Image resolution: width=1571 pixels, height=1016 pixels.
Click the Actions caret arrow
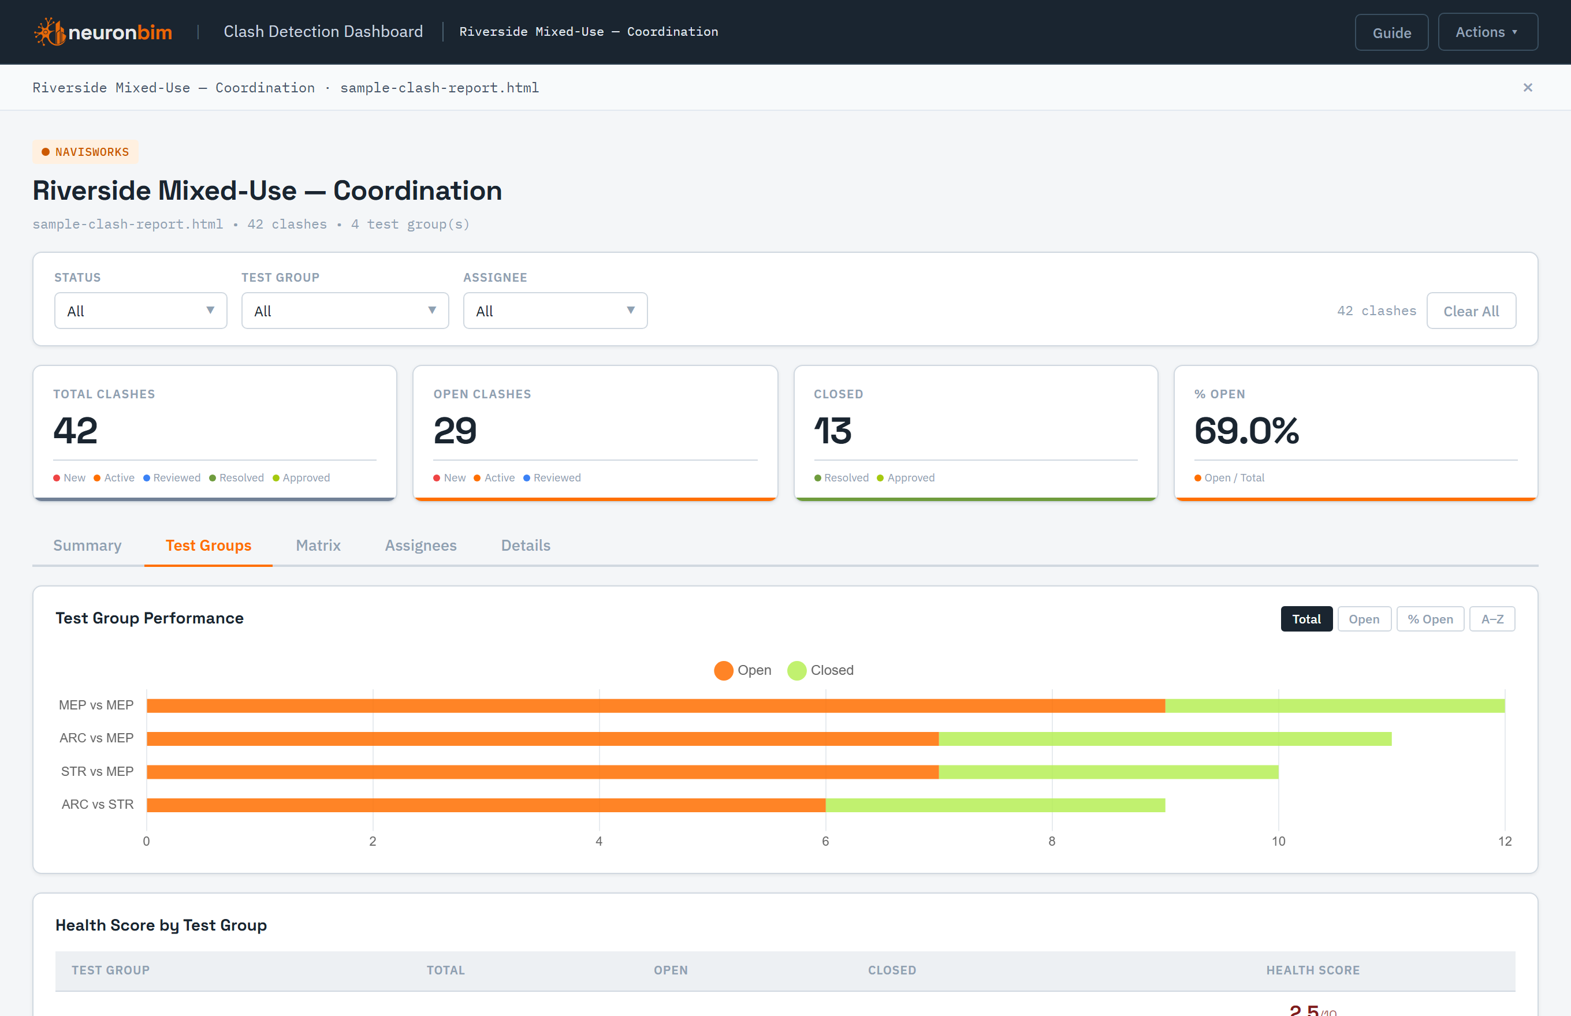(1514, 32)
